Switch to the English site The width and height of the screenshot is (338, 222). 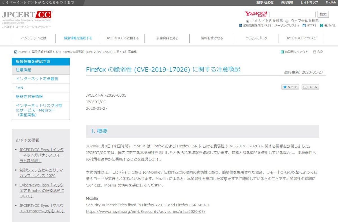pyautogui.click(x=331, y=3)
